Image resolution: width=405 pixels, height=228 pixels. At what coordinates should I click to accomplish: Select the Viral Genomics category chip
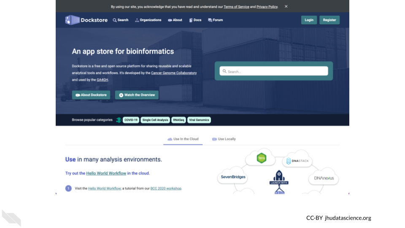(199, 120)
